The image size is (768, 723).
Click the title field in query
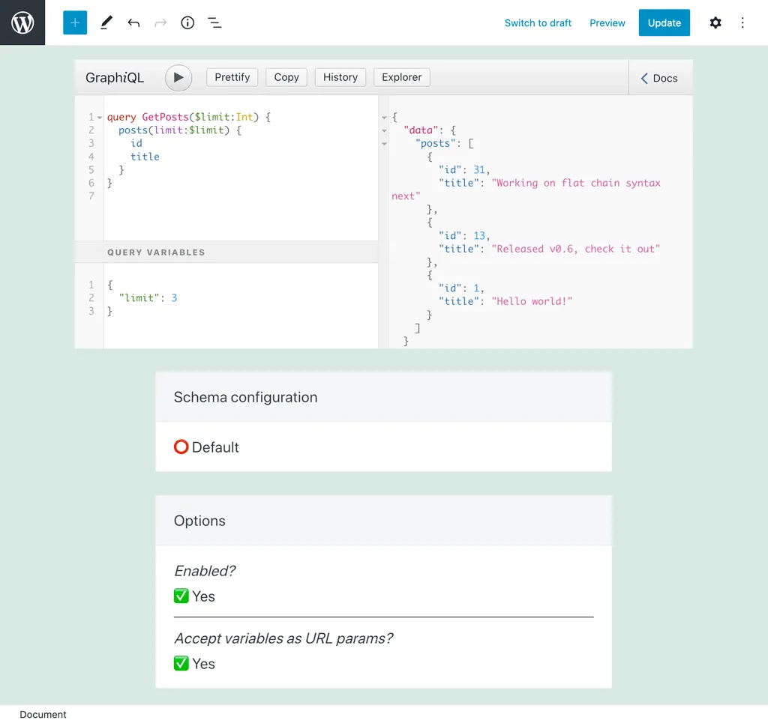(145, 157)
